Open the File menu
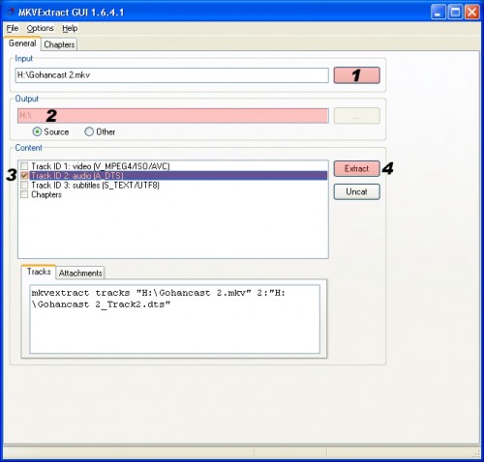This screenshot has height=462, width=484. point(13,28)
